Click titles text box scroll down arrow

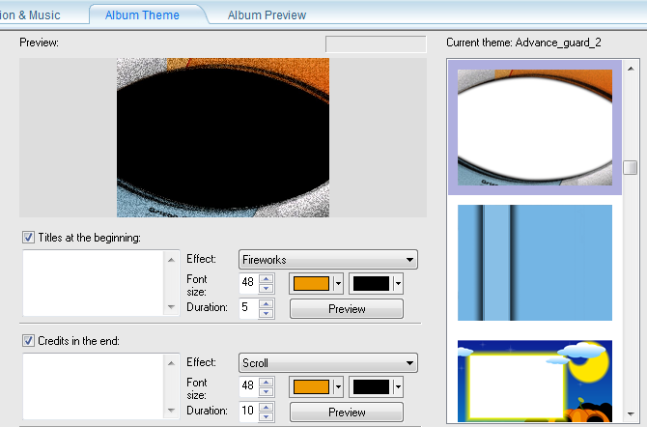click(171, 307)
